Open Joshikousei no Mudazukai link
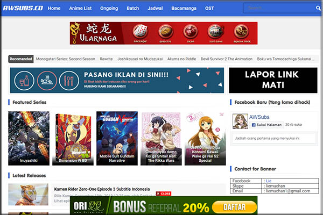This screenshot has height=215, width=323. [x=140, y=59]
